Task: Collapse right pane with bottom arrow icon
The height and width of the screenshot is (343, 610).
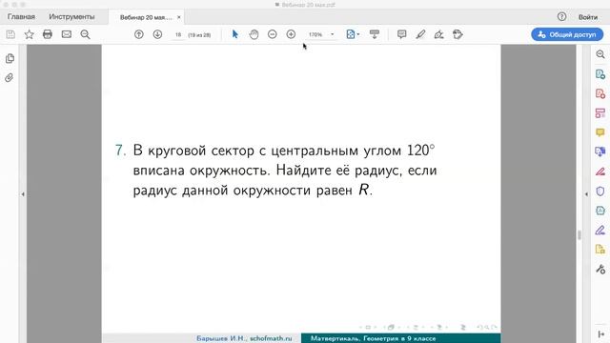Action: 601,334
